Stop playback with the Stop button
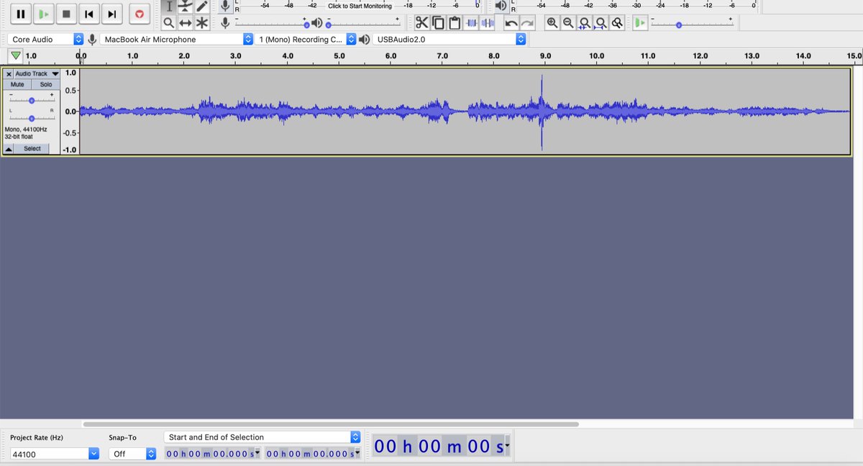 66,14
